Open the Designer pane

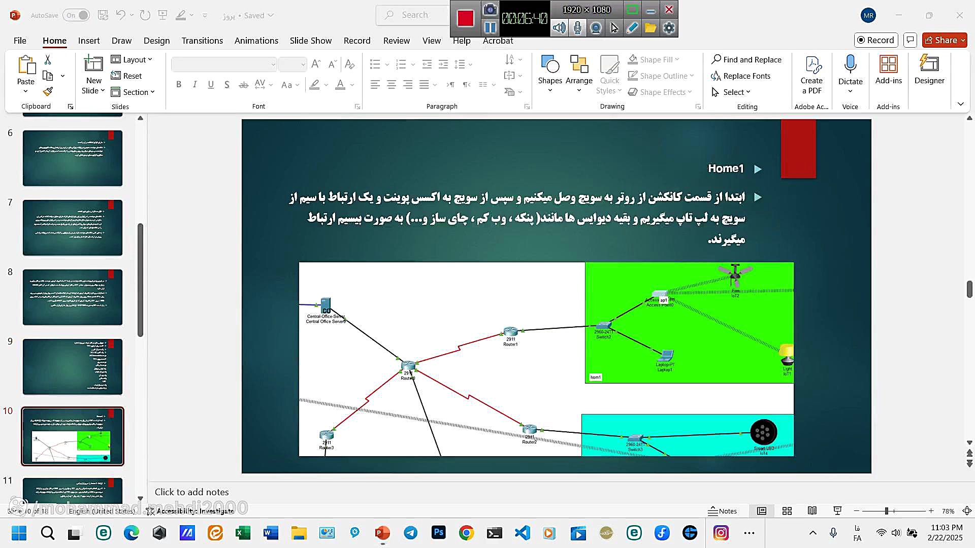[x=929, y=70]
